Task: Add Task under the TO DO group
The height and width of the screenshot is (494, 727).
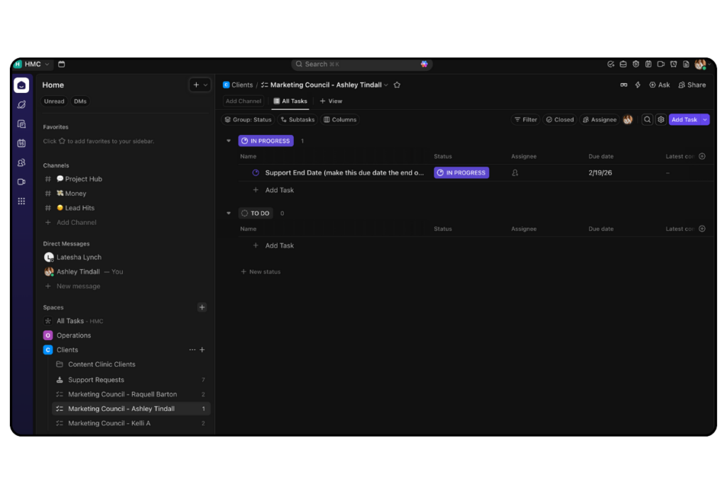Action: (273, 245)
